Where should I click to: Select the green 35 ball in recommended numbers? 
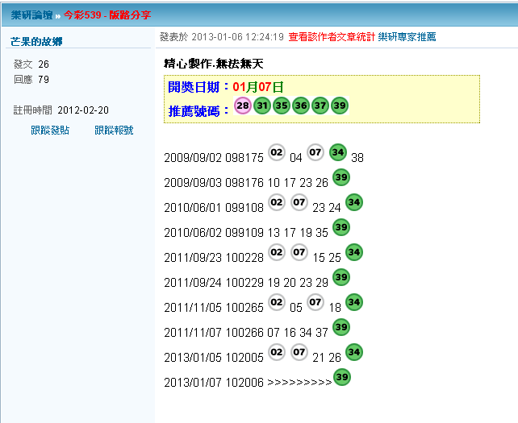point(282,106)
